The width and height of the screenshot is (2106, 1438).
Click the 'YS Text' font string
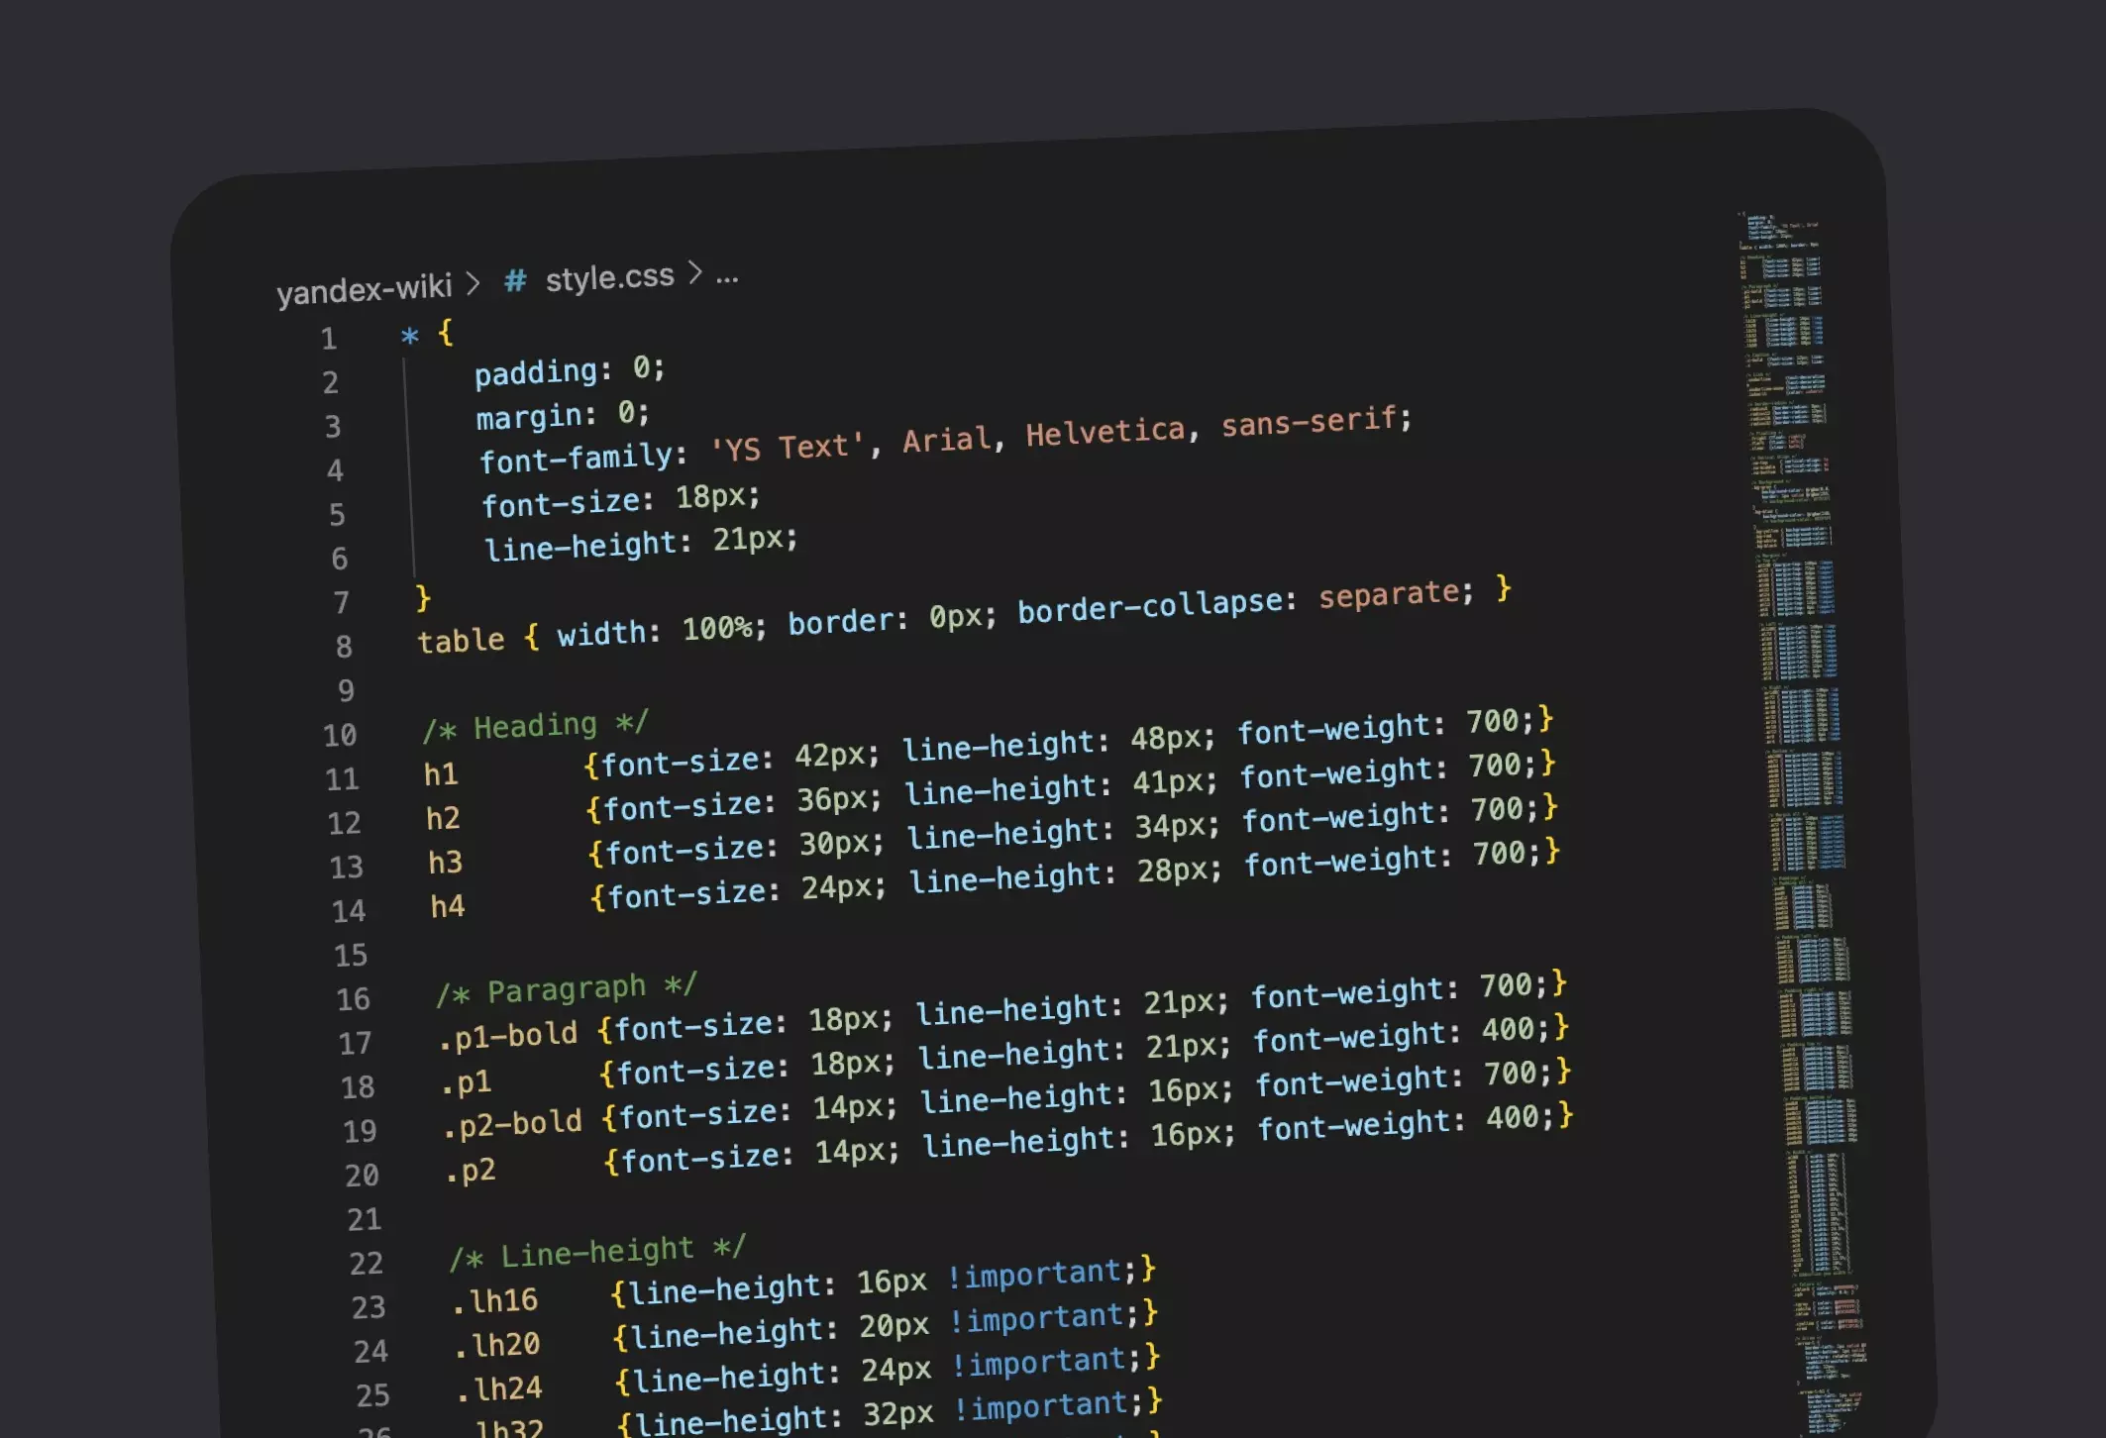pos(788,448)
